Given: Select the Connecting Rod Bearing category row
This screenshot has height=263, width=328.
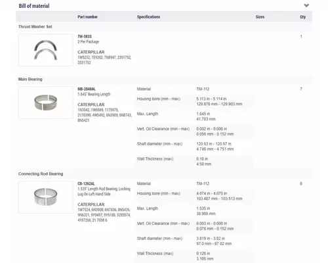Looking at the screenshot, I should click(164, 174).
